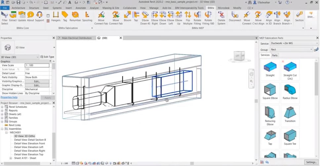Viewport: 320px width, 166px height.
Task: Pick the Reducing Elbow part
Action: coord(270,115)
